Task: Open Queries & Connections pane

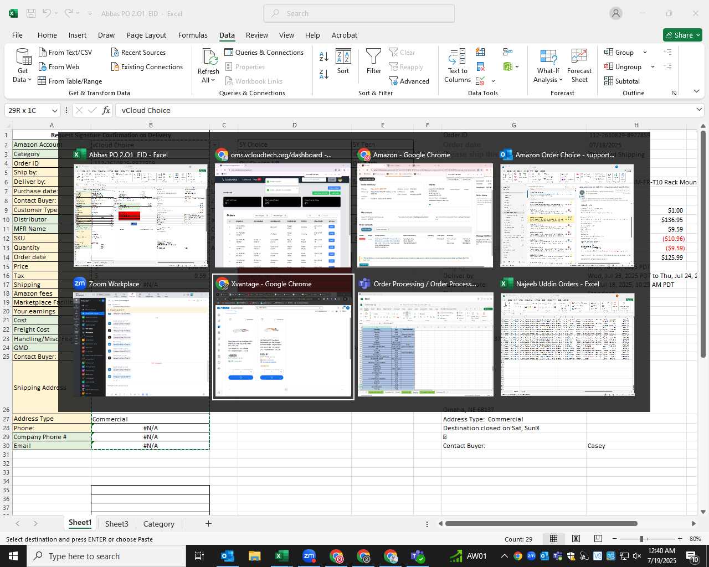Action: point(264,52)
